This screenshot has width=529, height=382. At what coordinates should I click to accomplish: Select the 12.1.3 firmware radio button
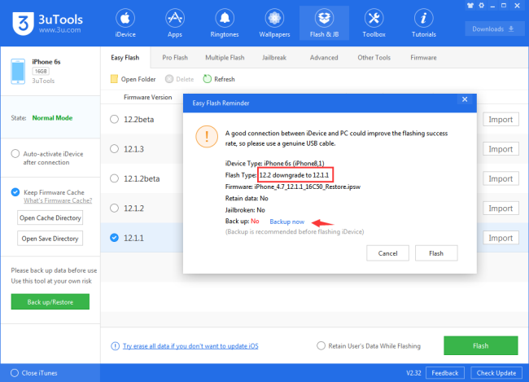coord(114,149)
